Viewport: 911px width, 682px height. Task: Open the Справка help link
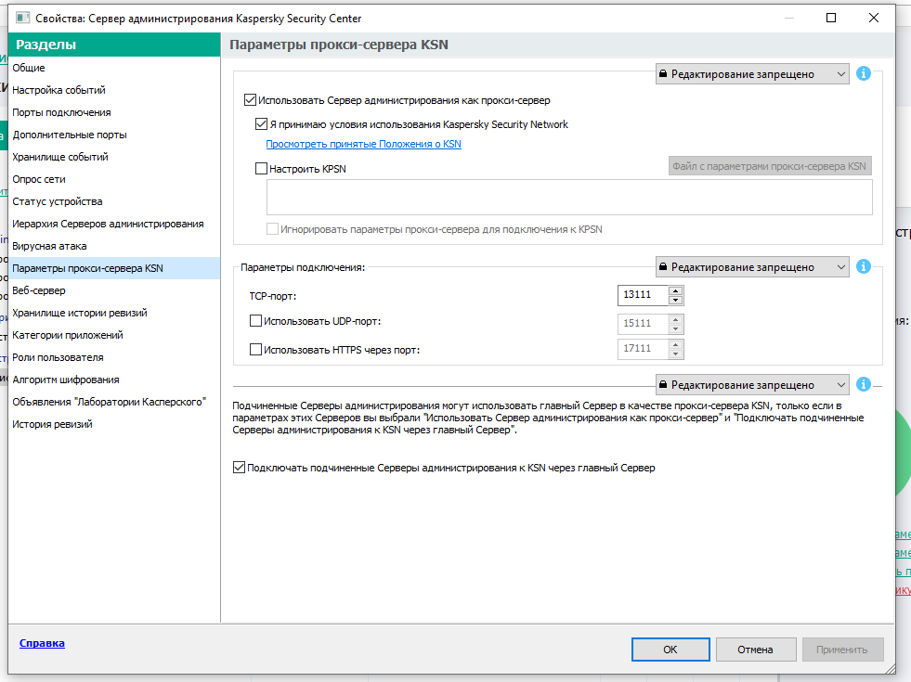(42, 643)
